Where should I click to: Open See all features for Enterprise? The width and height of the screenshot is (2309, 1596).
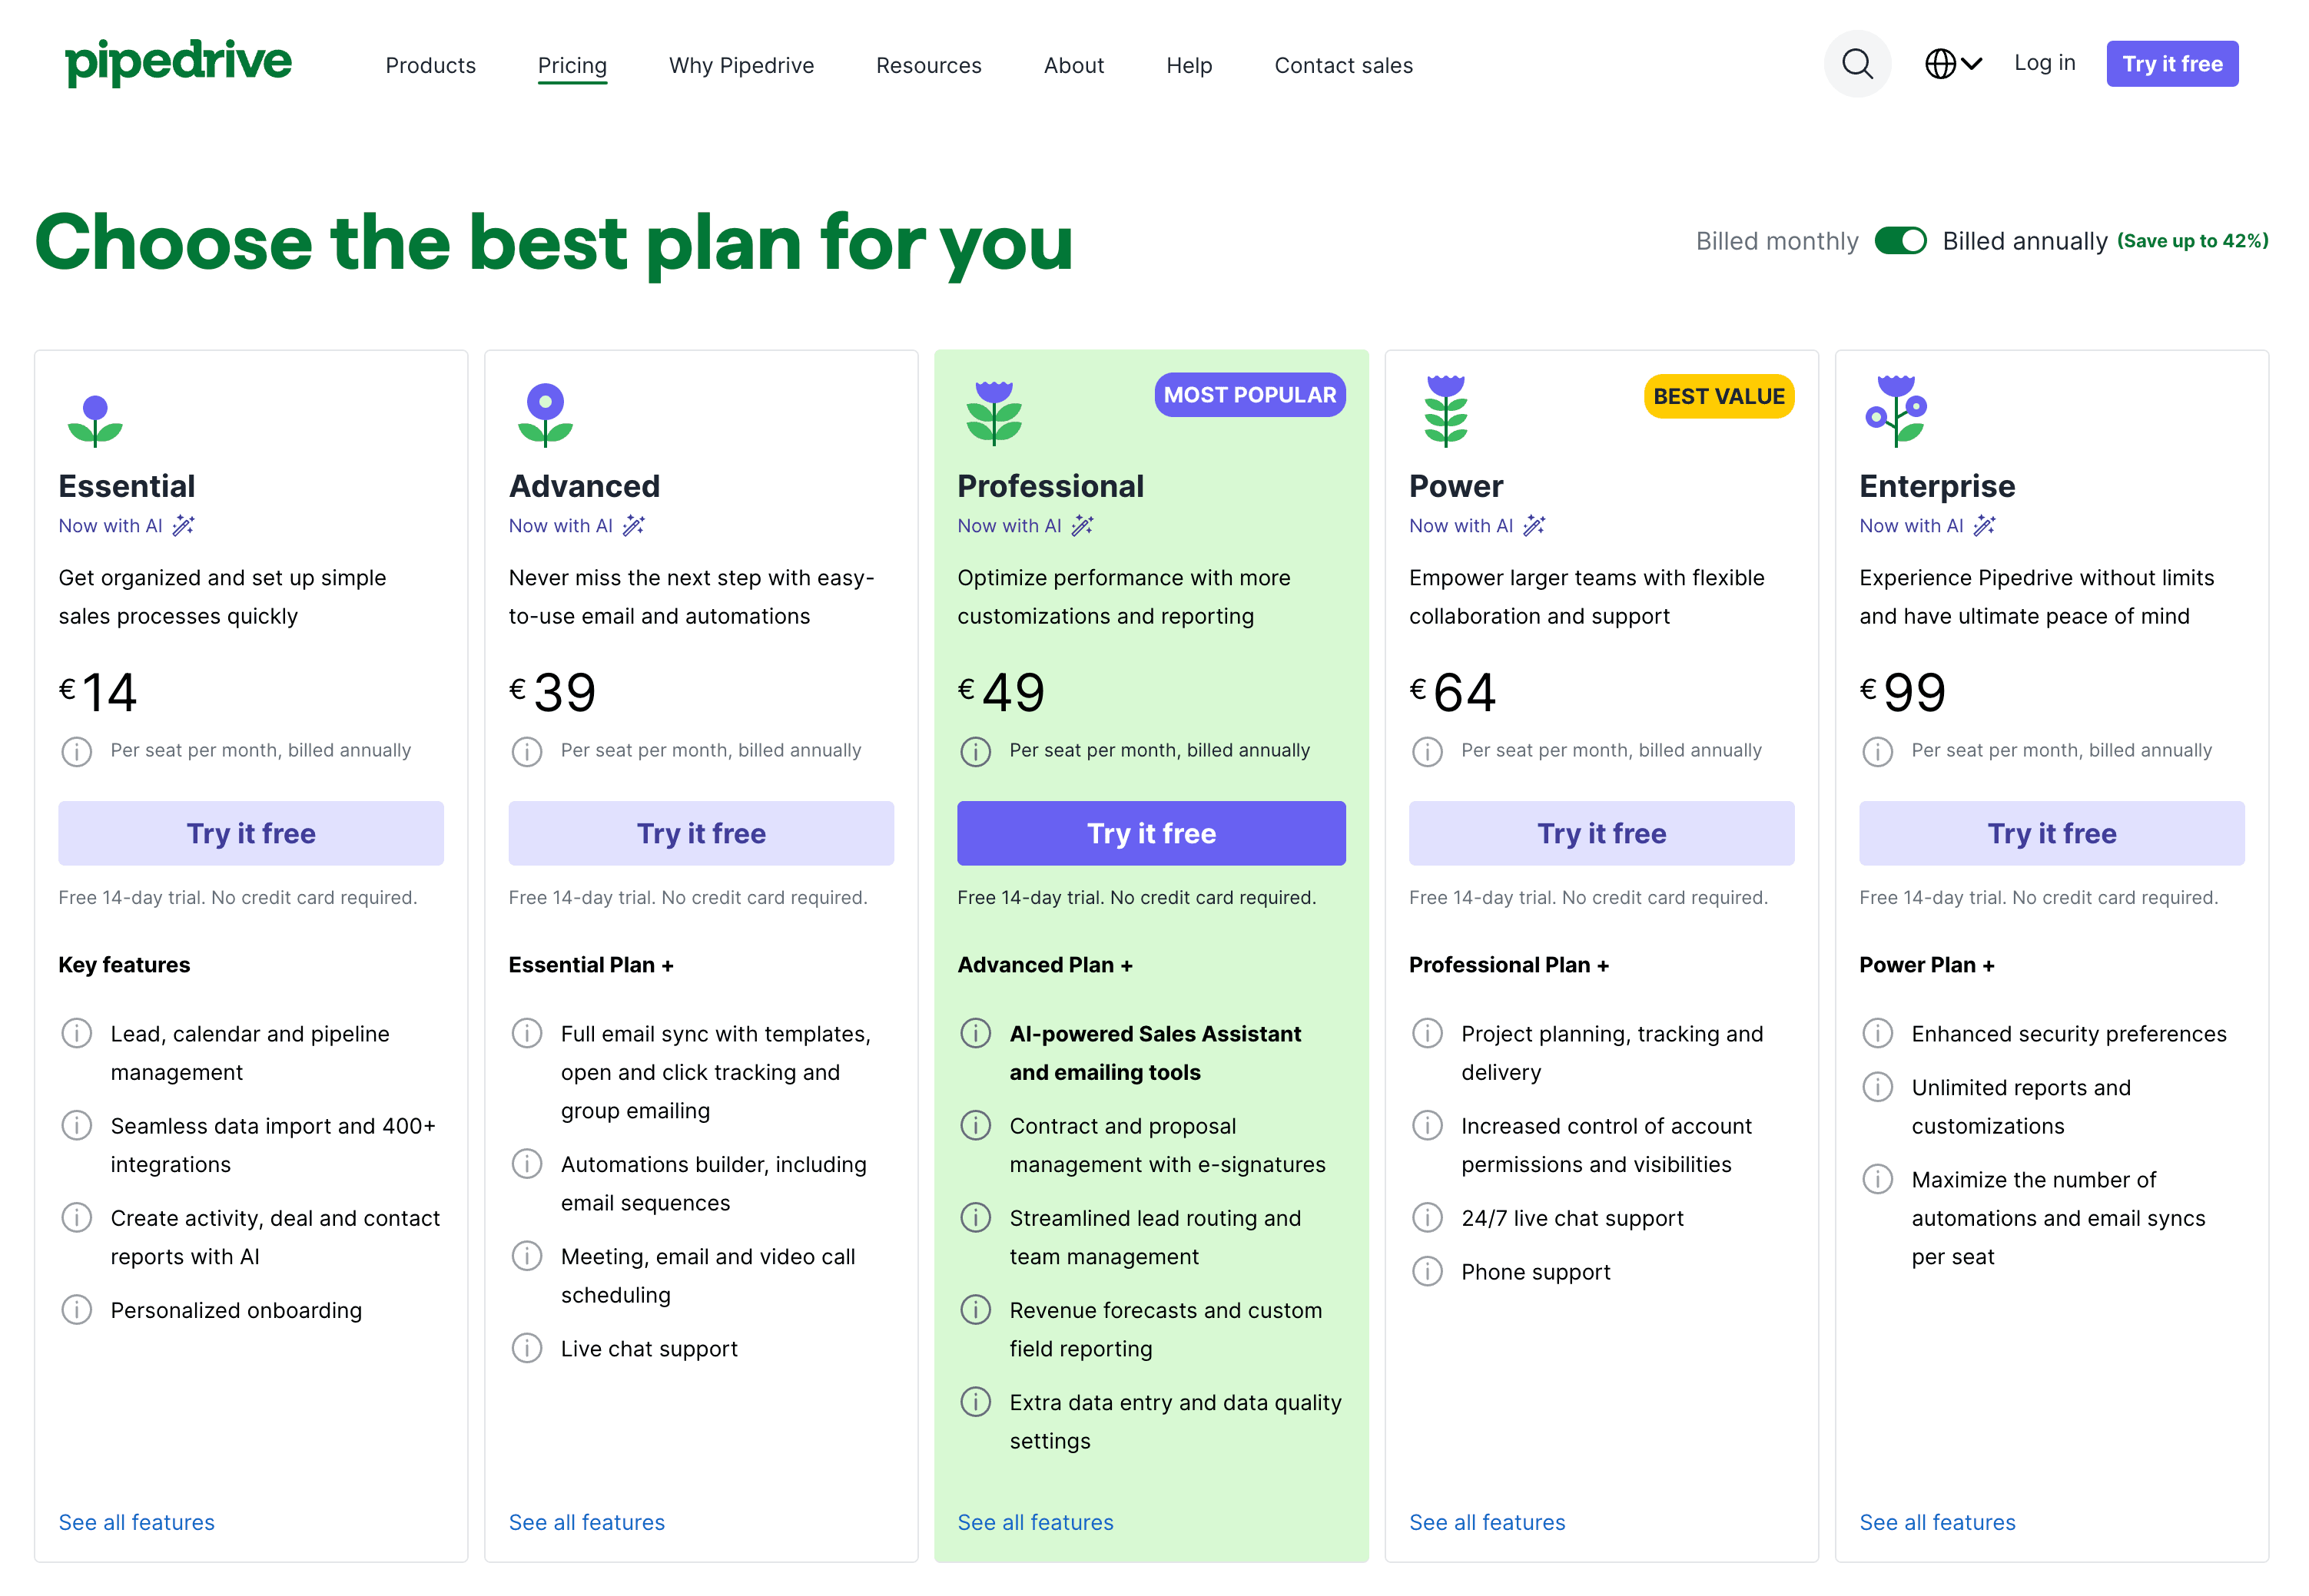(1937, 1522)
